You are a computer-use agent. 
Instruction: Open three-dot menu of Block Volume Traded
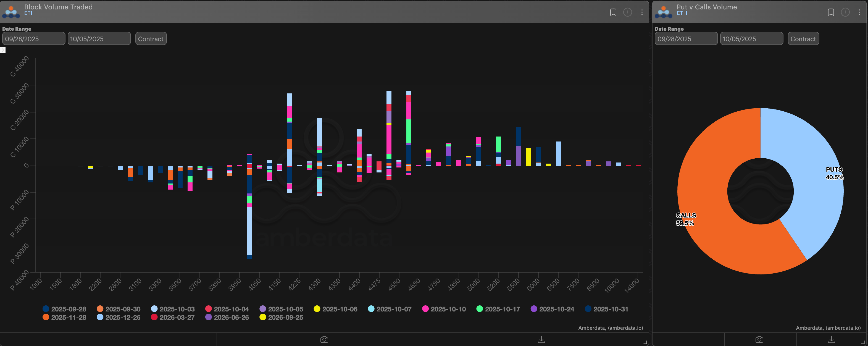tap(642, 12)
